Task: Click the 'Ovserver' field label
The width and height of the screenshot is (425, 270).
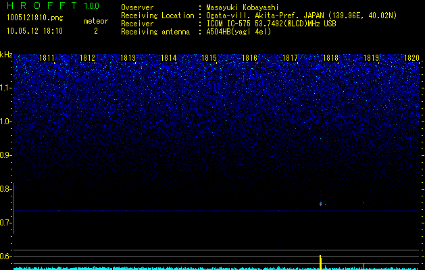Action: pos(137,7)
